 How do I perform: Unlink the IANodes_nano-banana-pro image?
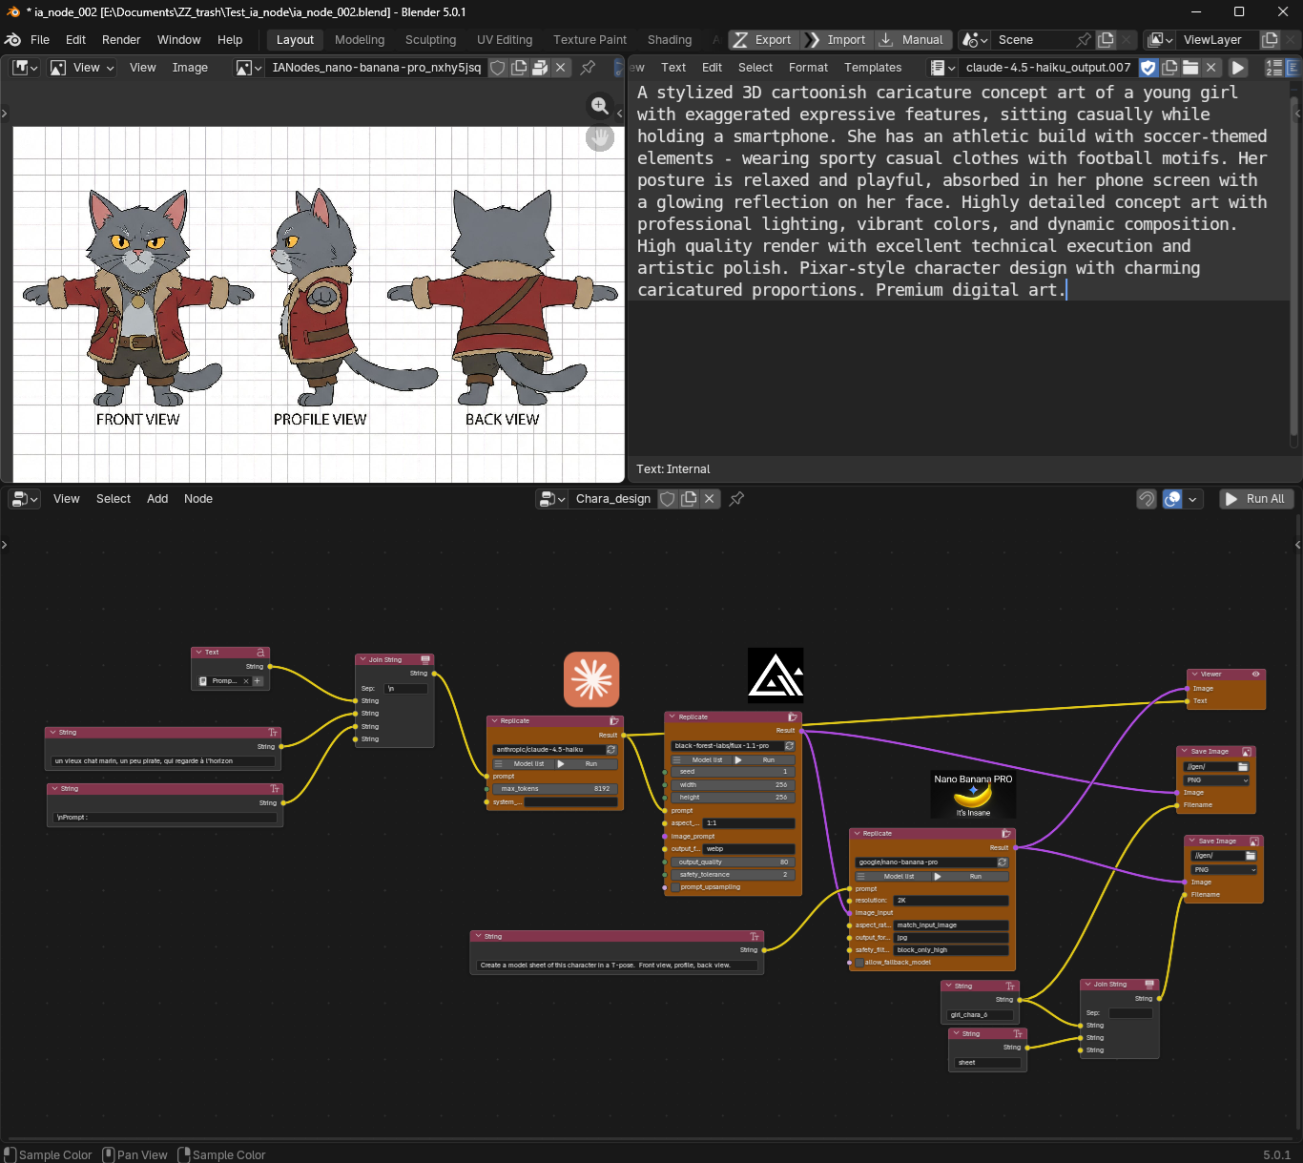(561, 68)
